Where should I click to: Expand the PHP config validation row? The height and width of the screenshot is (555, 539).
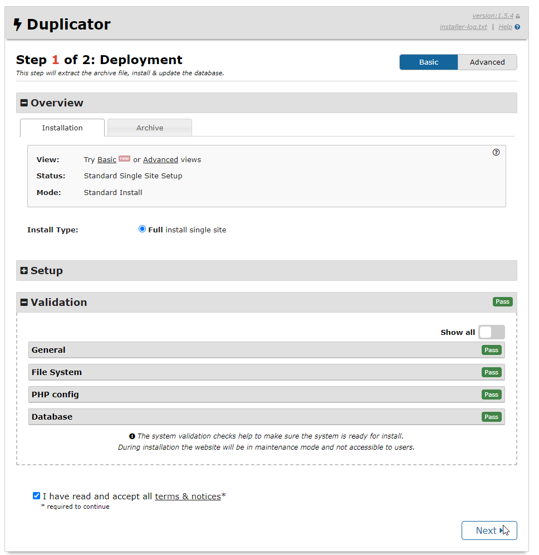(266, 395)
